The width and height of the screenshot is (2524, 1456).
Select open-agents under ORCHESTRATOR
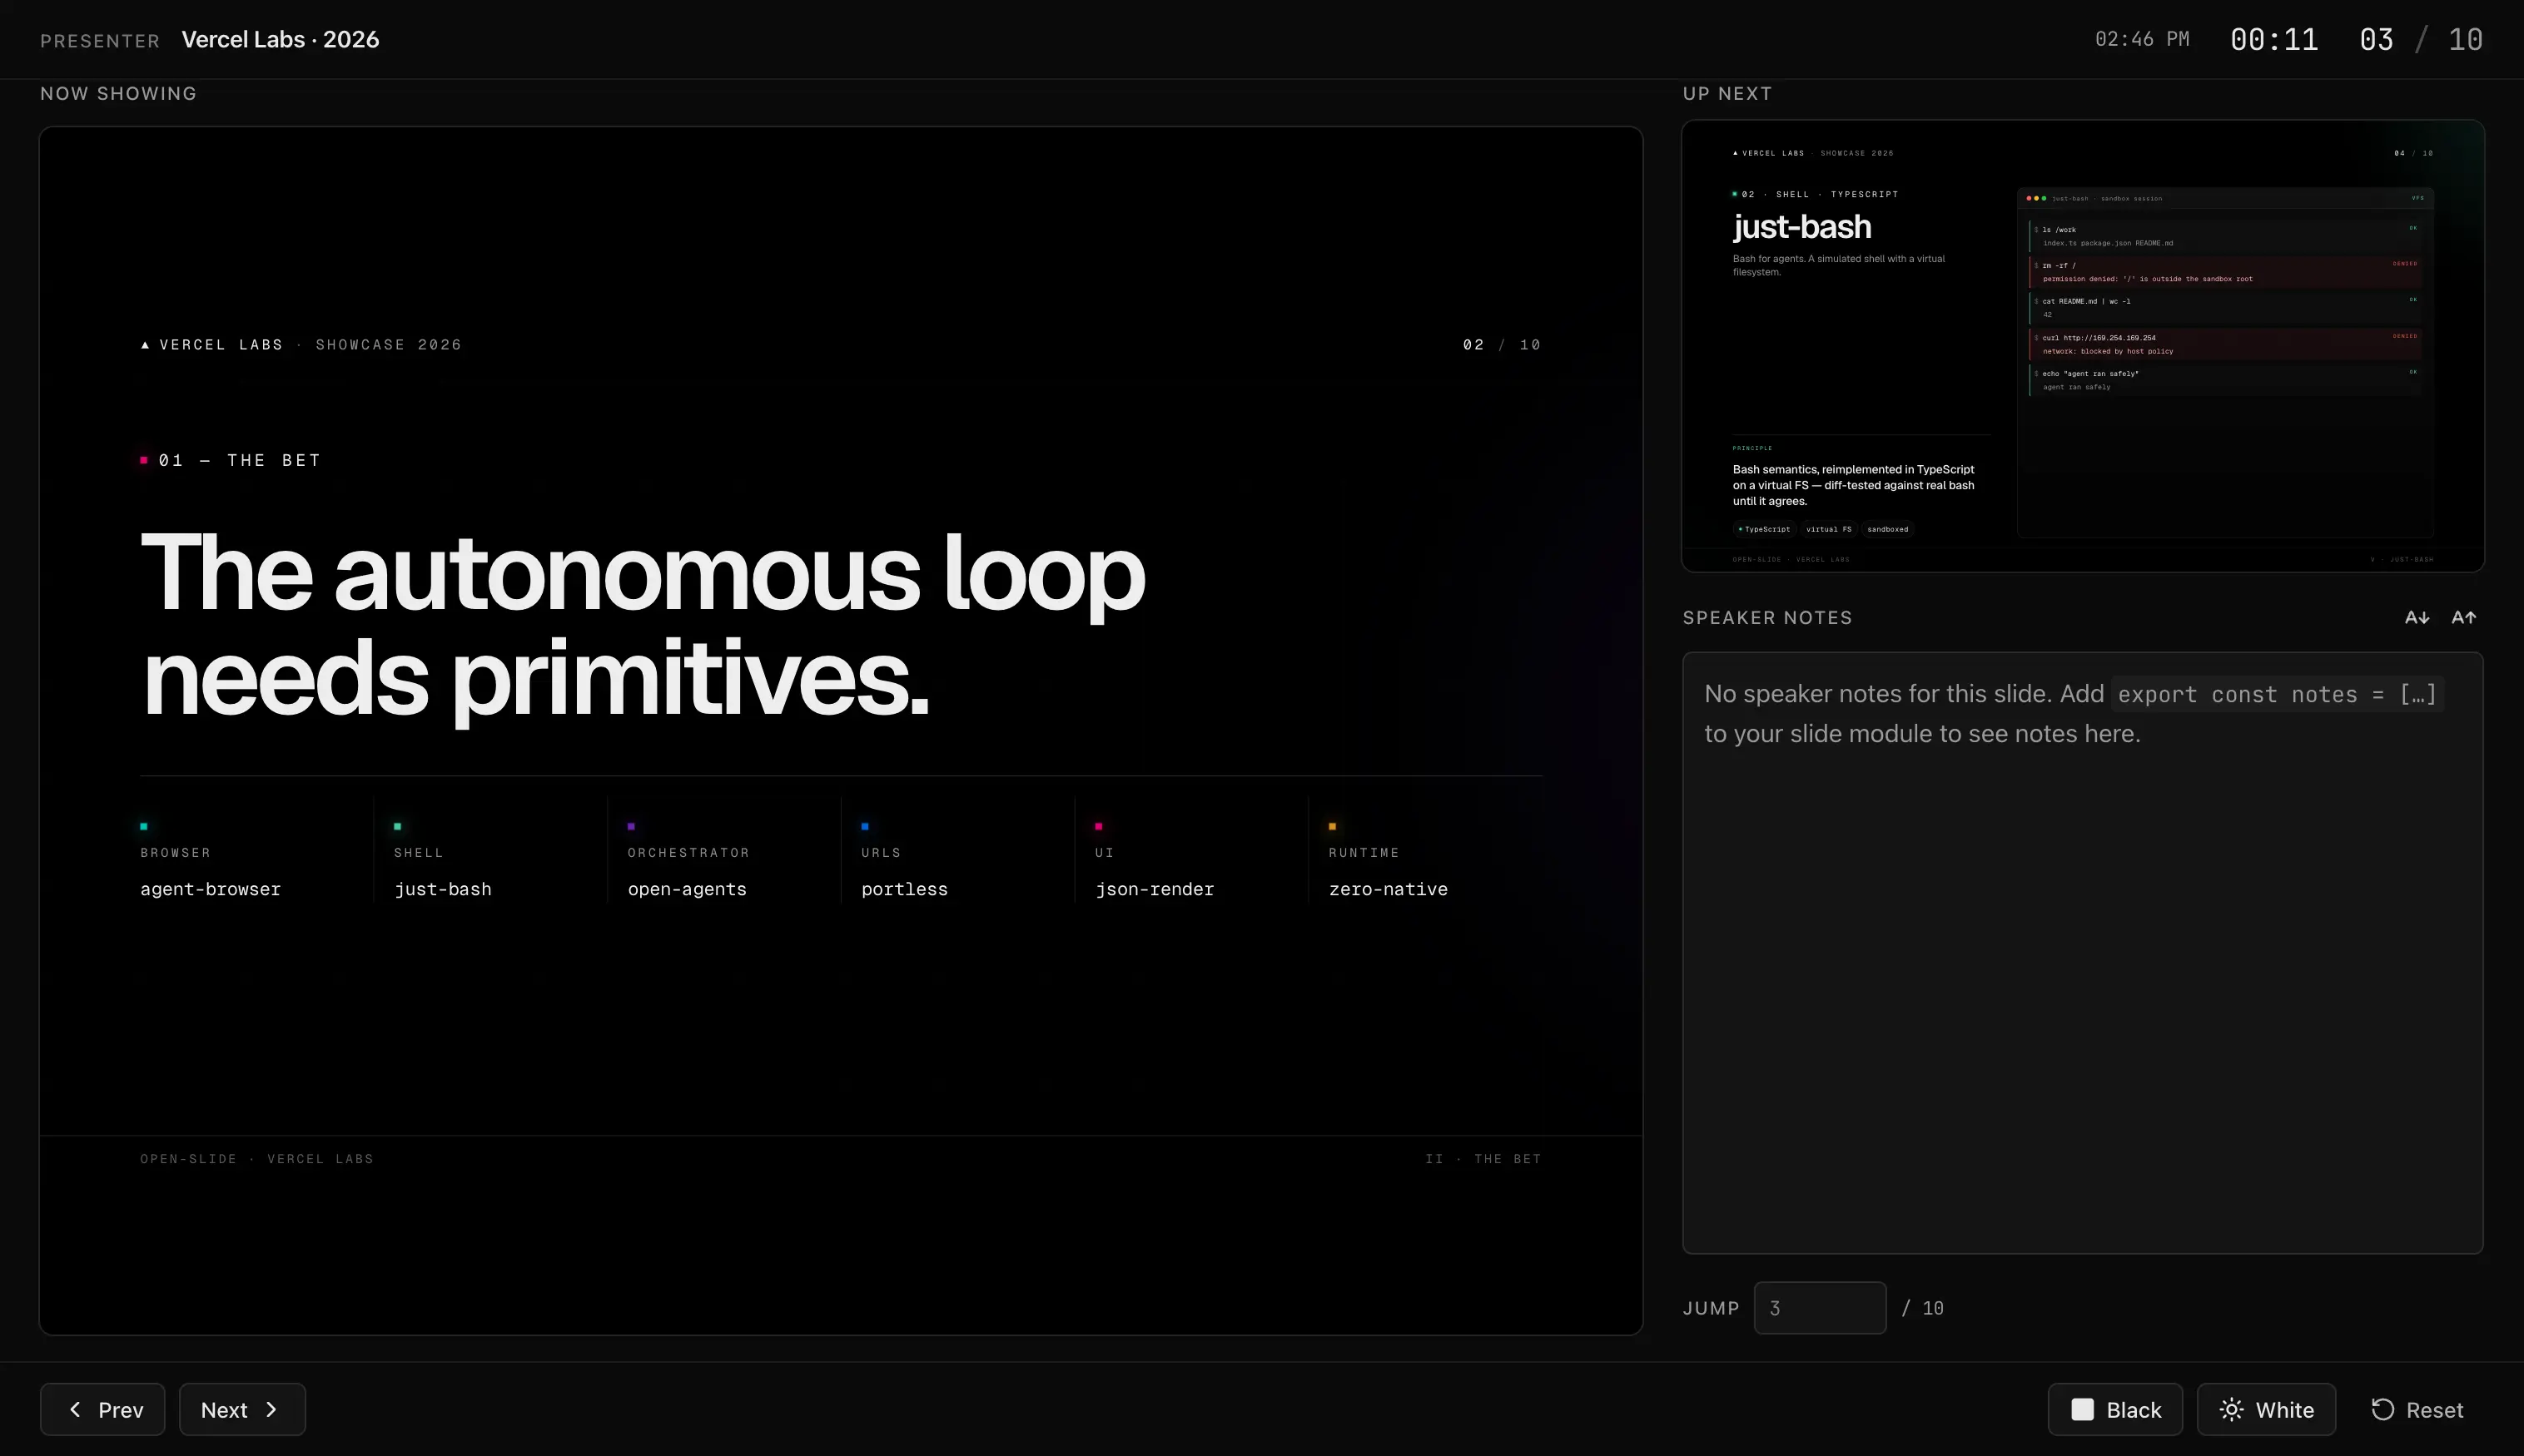point(686,889)
